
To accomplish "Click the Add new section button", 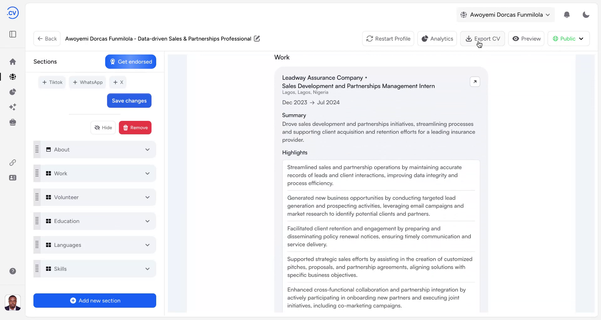I will pyautogui.click(x=95, y=301).
